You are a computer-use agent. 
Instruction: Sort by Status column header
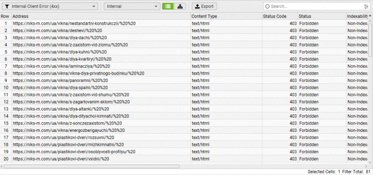322,16
